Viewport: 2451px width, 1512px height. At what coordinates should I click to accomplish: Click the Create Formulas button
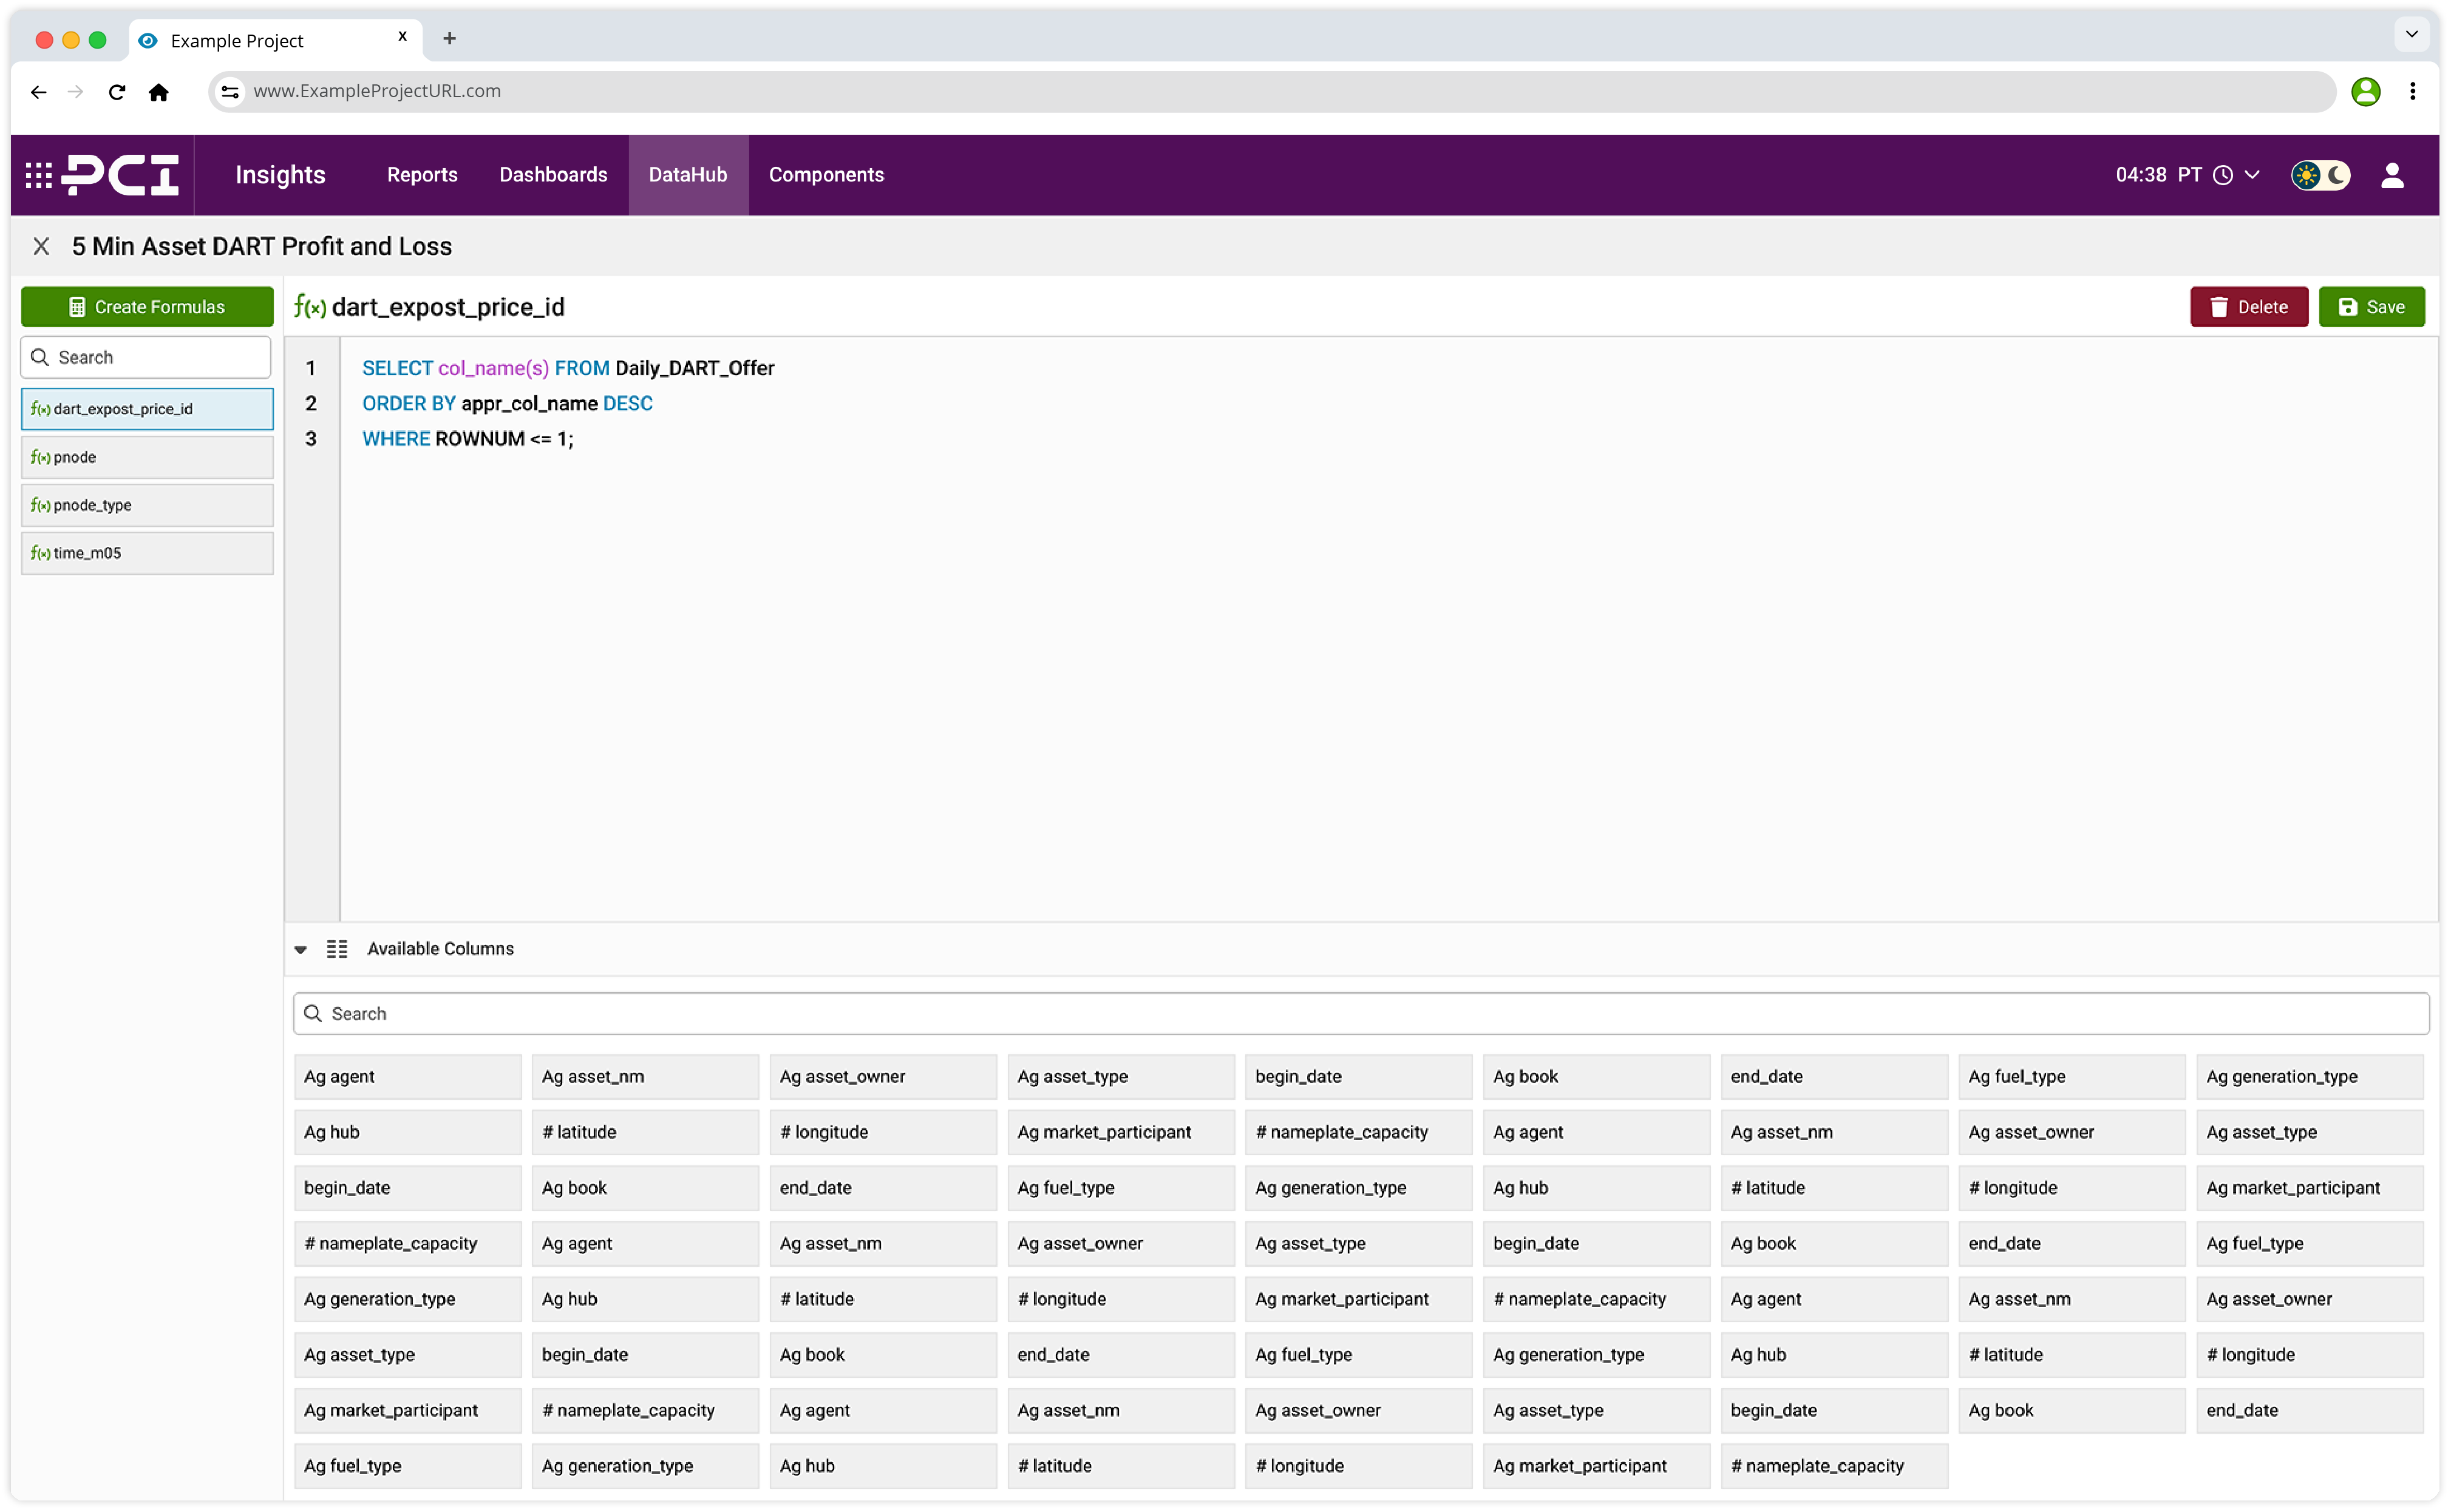click(146, 306)
